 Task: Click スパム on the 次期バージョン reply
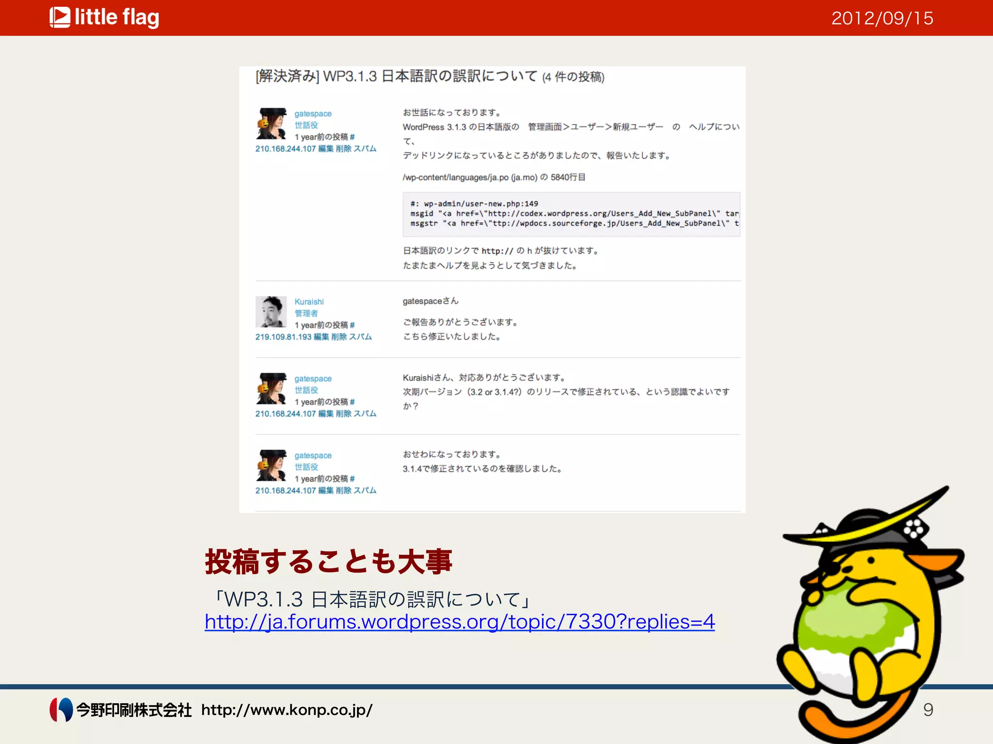tap(365, 414)
